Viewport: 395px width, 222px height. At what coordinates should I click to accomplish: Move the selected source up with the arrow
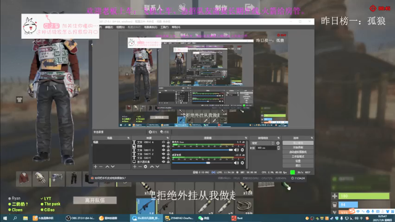coord(152,166)
